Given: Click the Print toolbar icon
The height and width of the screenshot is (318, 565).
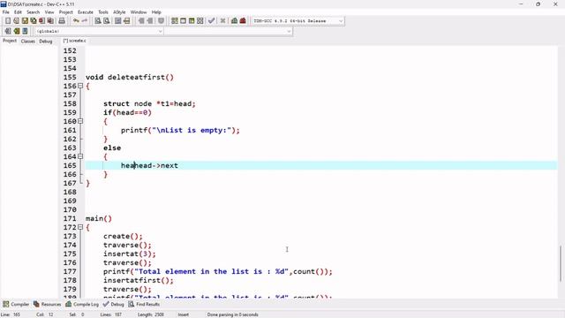Looking at the screenshot, I should click(x=62, y=21).
